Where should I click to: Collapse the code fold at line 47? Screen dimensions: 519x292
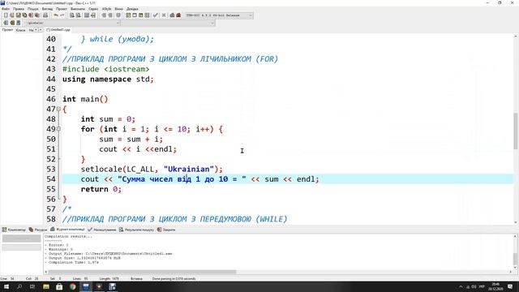[x=58, y=109]
